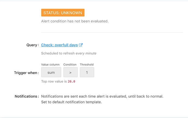188x118 pixels.
Task: Click the default notification template text
Action: [71, 102]
